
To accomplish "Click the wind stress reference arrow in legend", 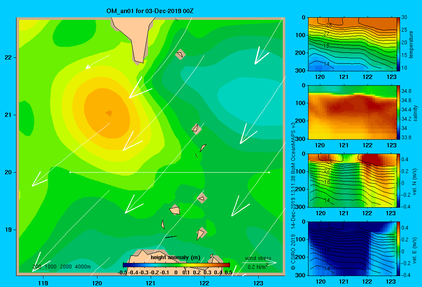I will pyautogui.click(x=260, y=263).
